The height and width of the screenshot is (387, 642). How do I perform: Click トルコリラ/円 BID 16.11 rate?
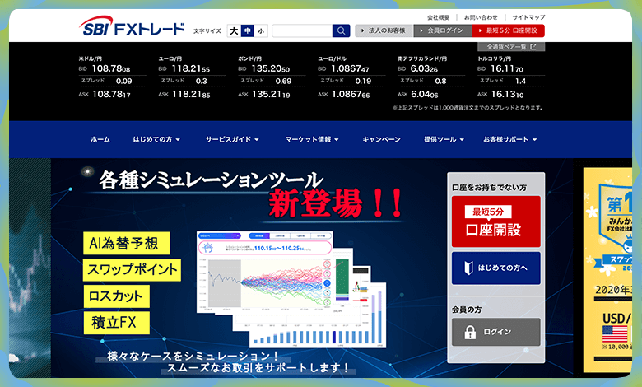click(x=506, y=69)
